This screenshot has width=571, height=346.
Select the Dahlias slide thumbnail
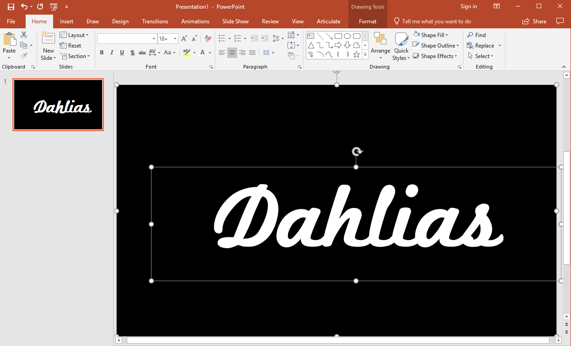pos(58,105)
